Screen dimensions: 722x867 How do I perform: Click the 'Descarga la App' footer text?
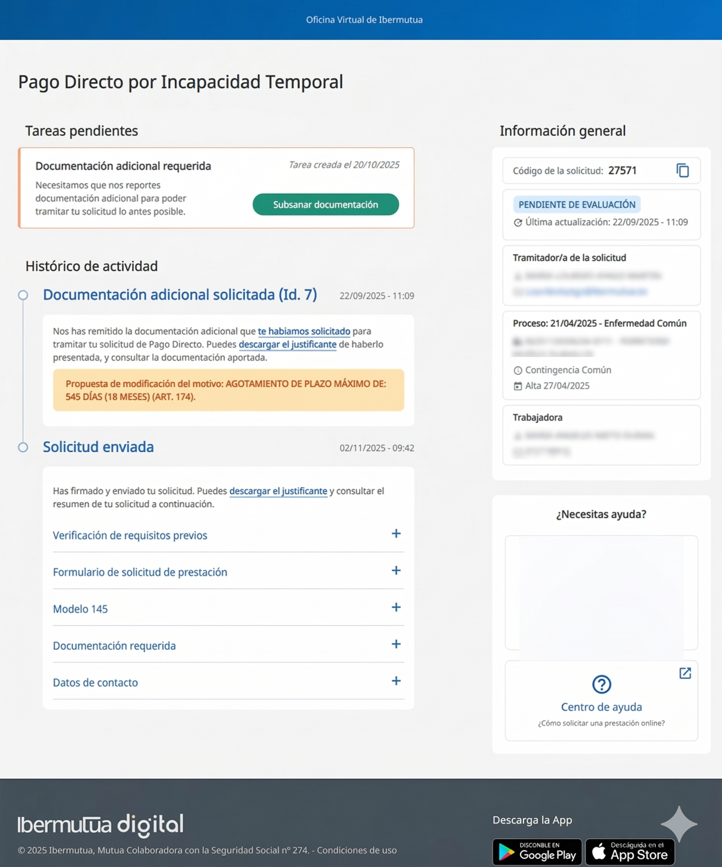[x=532, y=820]
